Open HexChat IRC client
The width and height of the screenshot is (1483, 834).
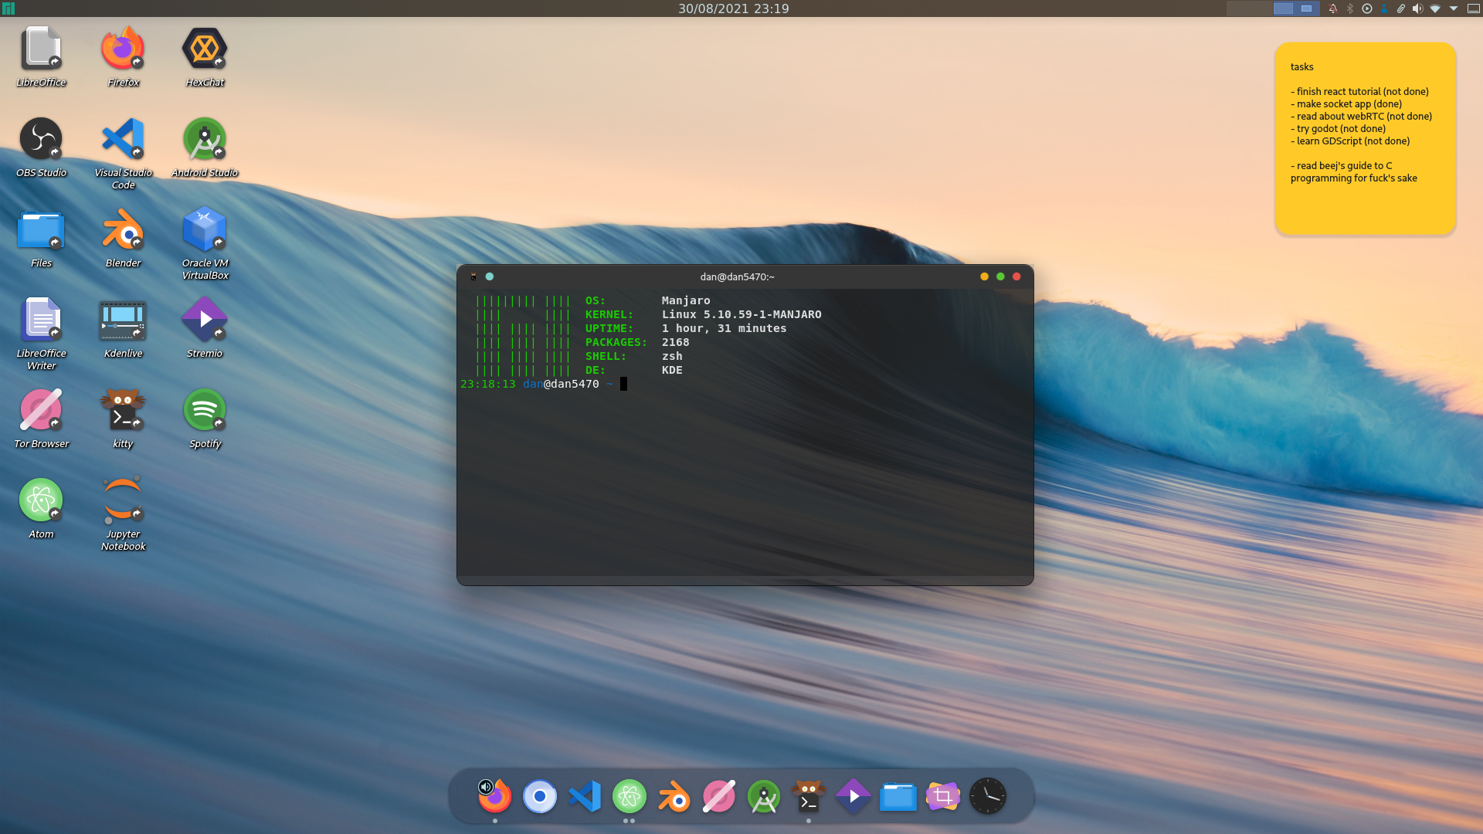(x=204, y=48)
